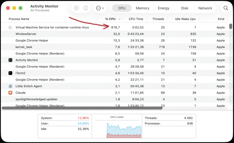Click the iTerm2 process name
The height and width of the screenshot is (143, 234).
coord(20,73)
